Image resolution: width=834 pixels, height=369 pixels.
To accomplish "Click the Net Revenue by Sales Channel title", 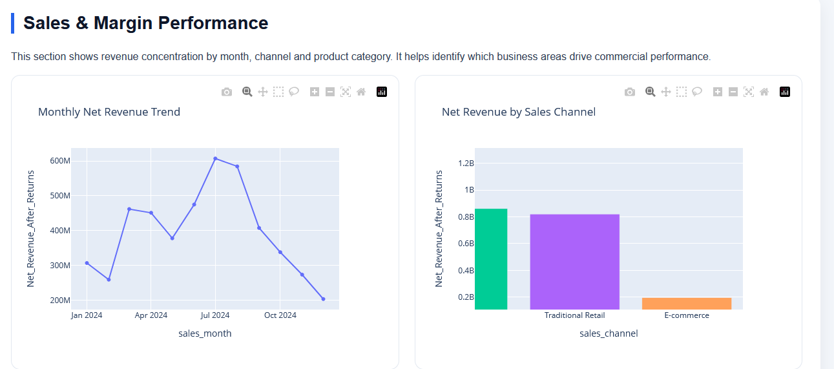I will 519,112.
